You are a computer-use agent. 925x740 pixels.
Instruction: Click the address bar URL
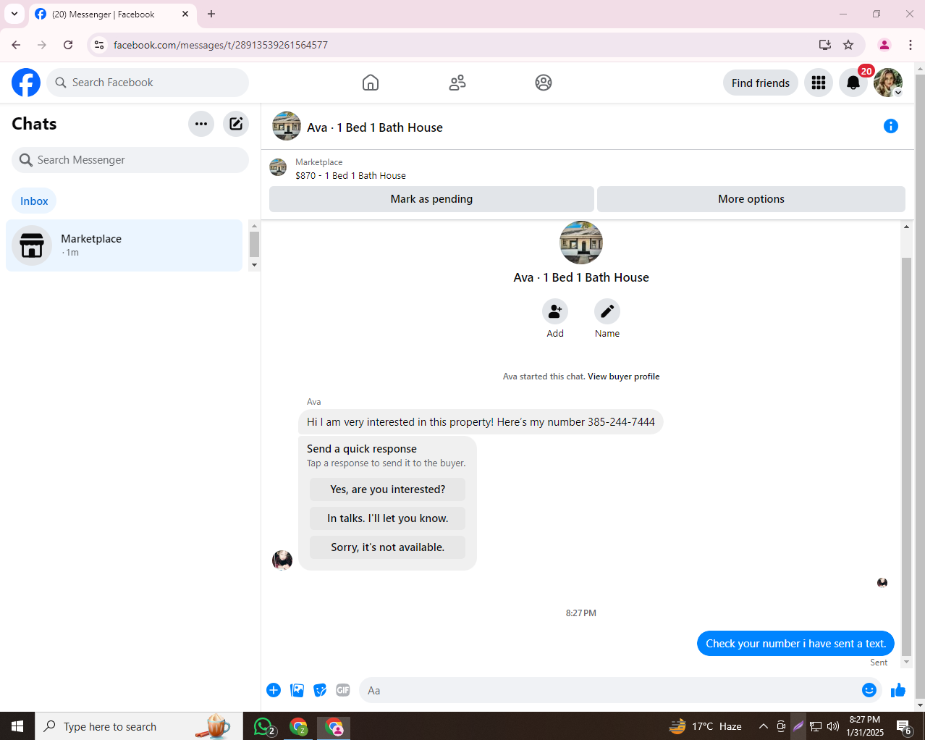221,45
